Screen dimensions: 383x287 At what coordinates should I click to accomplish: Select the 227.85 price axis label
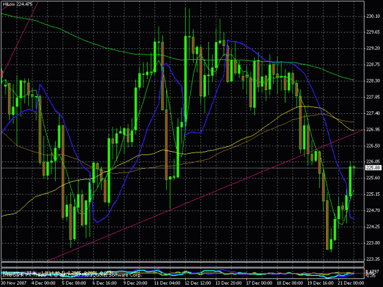click(373, 97)
